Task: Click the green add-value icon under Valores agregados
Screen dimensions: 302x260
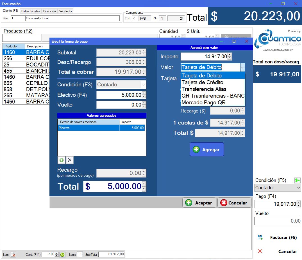Action: coord(62,160)
